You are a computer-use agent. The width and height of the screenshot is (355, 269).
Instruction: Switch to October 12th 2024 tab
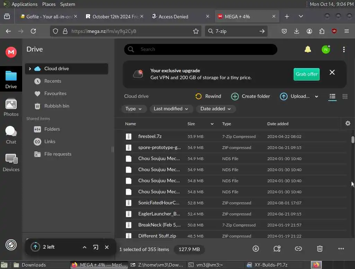point(114,17)
